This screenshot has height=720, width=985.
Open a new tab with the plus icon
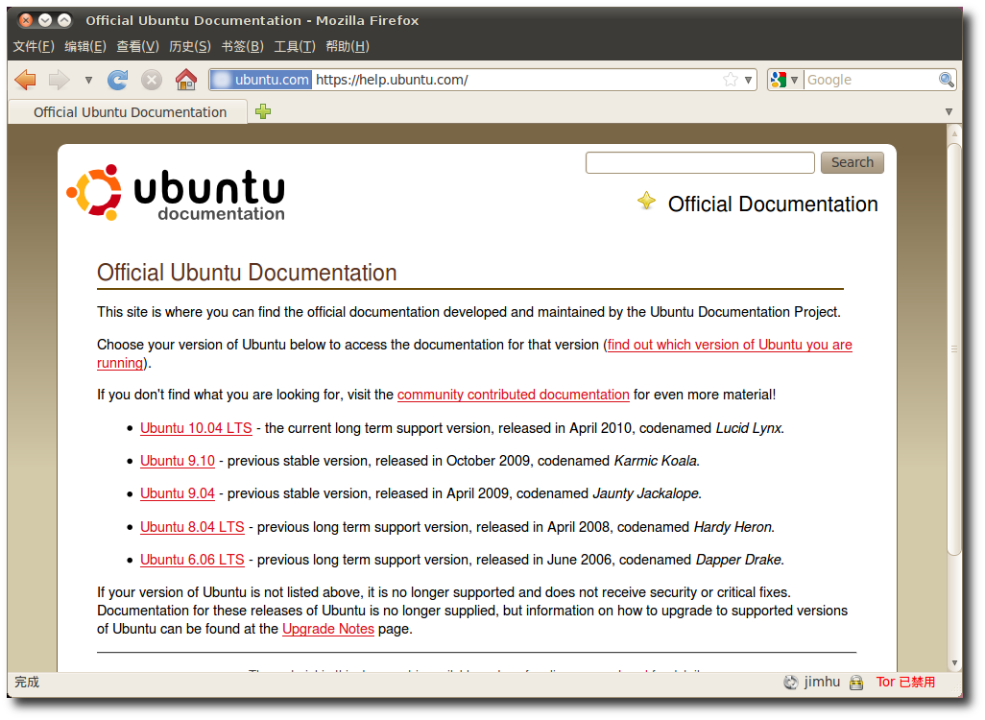point(263,111)
